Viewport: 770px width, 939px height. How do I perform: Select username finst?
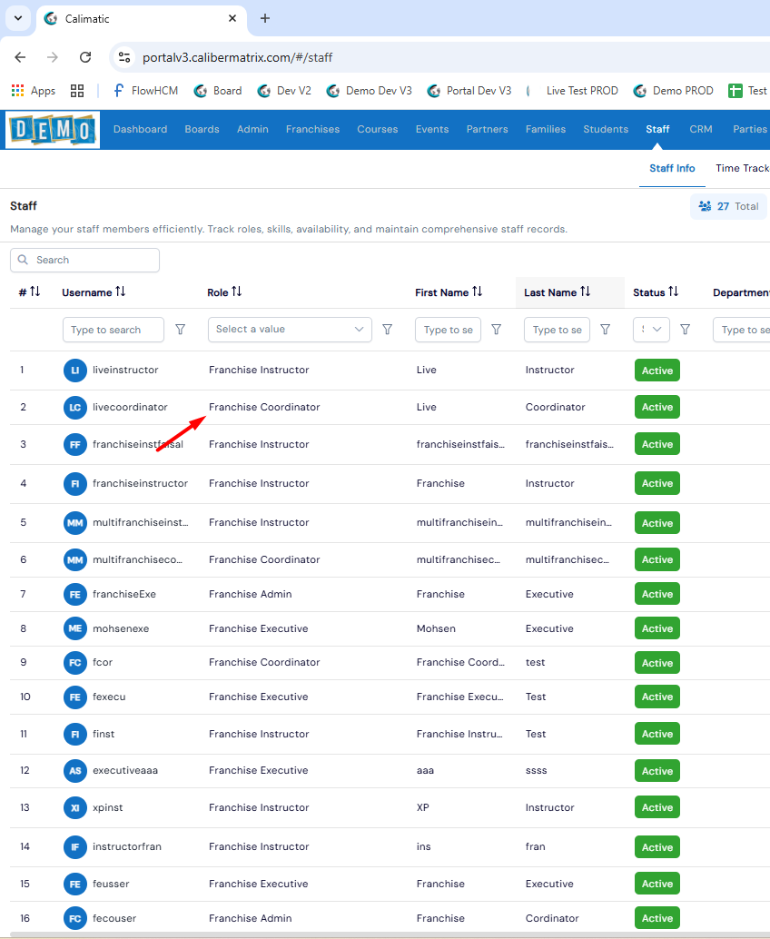(104, 734)
